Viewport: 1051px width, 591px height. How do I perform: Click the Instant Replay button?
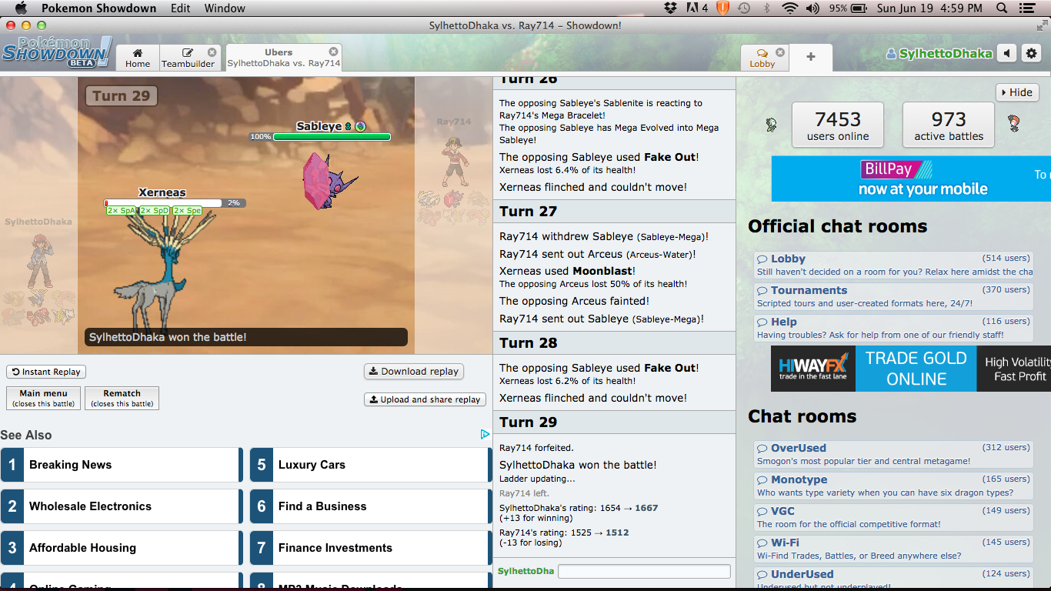(46, 372)
